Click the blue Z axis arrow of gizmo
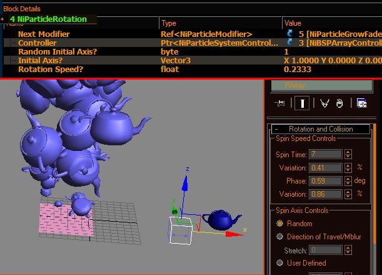The width and height of the screenshot is (382, 275). [185, 183]
